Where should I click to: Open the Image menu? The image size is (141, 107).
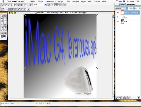(x=61, y=1)
